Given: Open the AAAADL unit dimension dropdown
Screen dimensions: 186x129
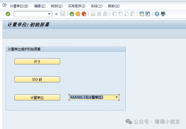Looking at the screenshot, I should [x=117, y=97].
